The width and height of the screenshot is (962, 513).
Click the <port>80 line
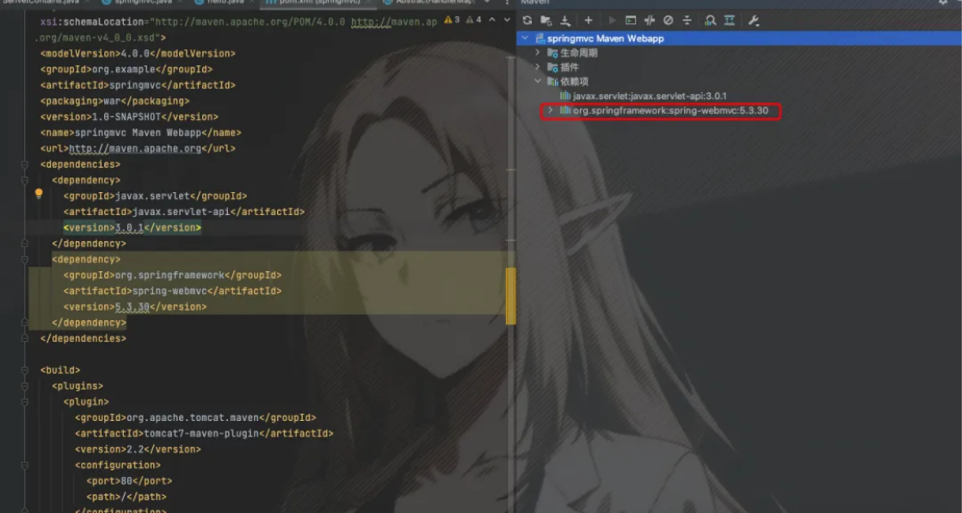pos(129,481)
